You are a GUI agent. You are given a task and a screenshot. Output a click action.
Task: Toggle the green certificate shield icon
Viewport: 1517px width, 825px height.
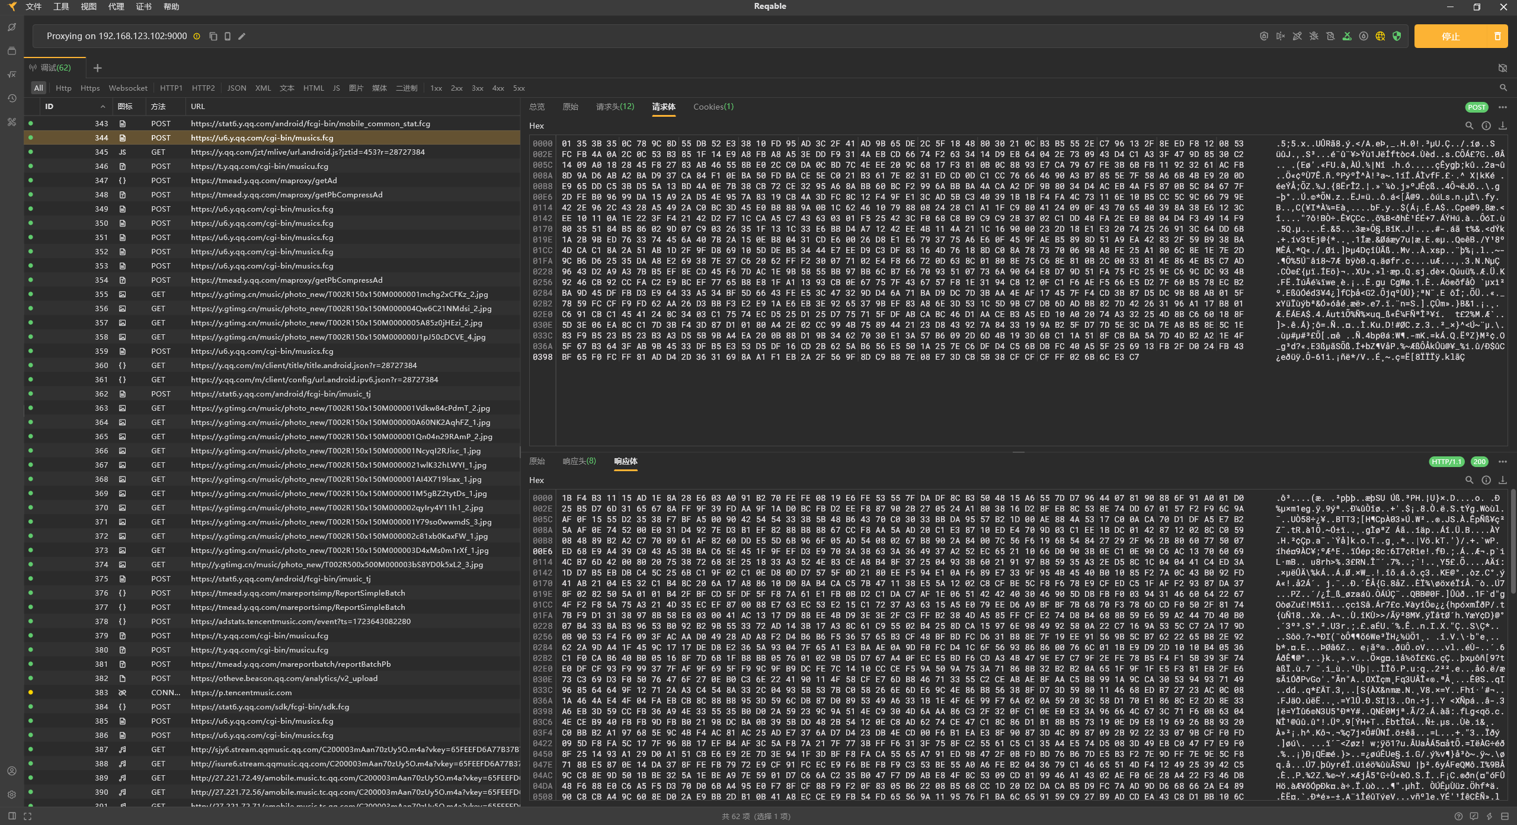pos(1397,36)
